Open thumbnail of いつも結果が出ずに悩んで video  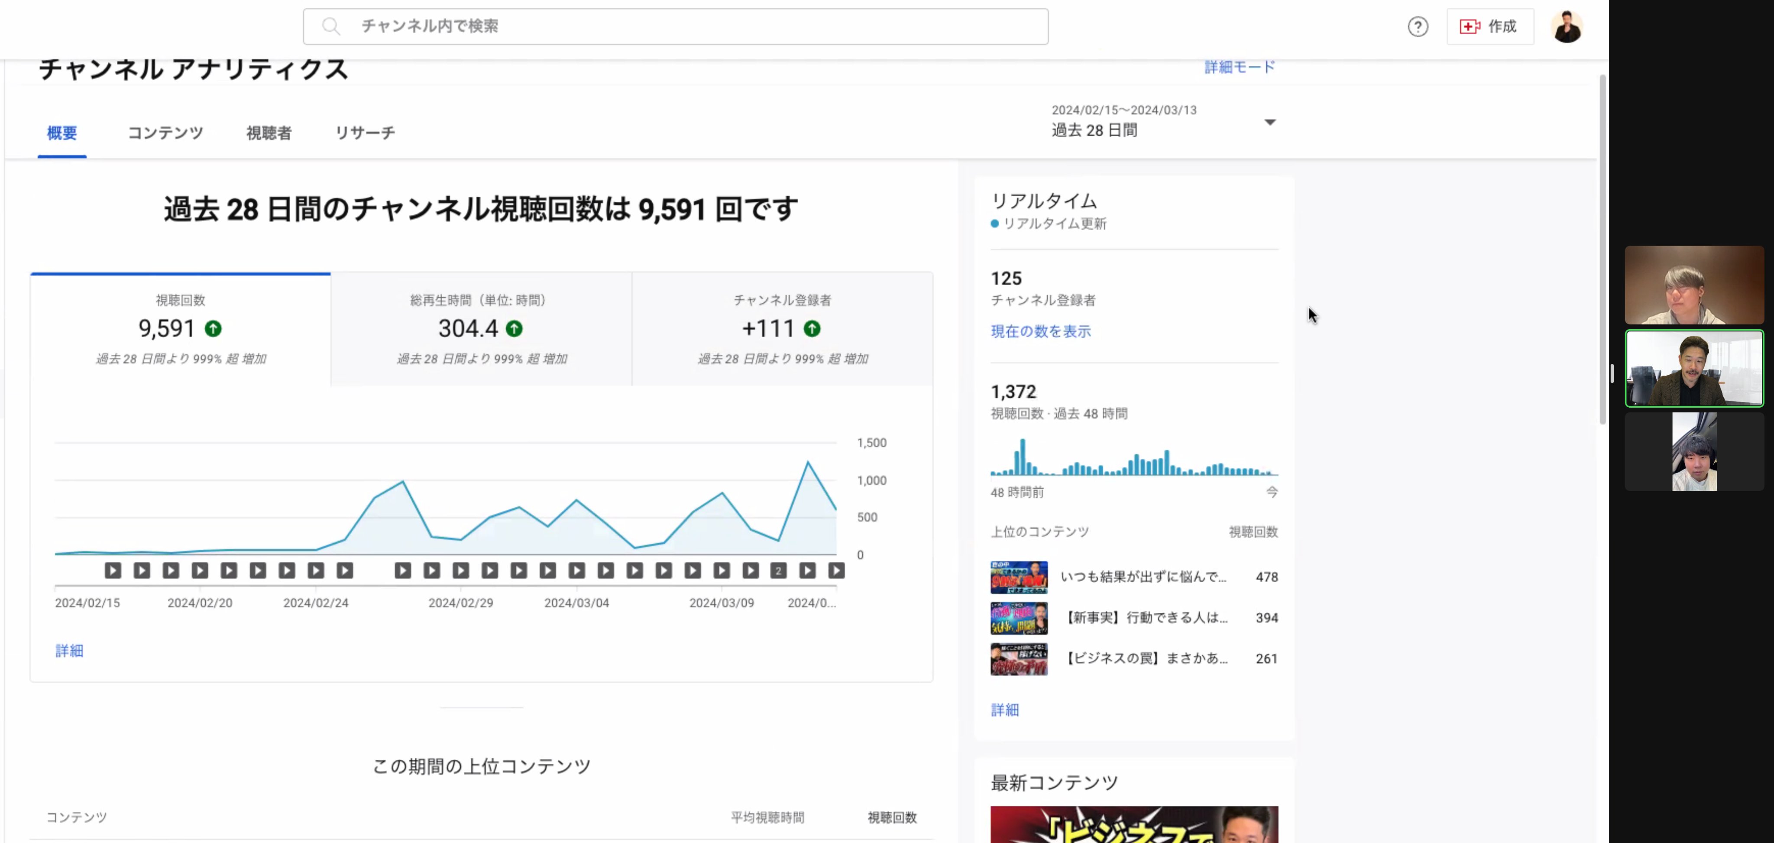(x=1019, y=577)
